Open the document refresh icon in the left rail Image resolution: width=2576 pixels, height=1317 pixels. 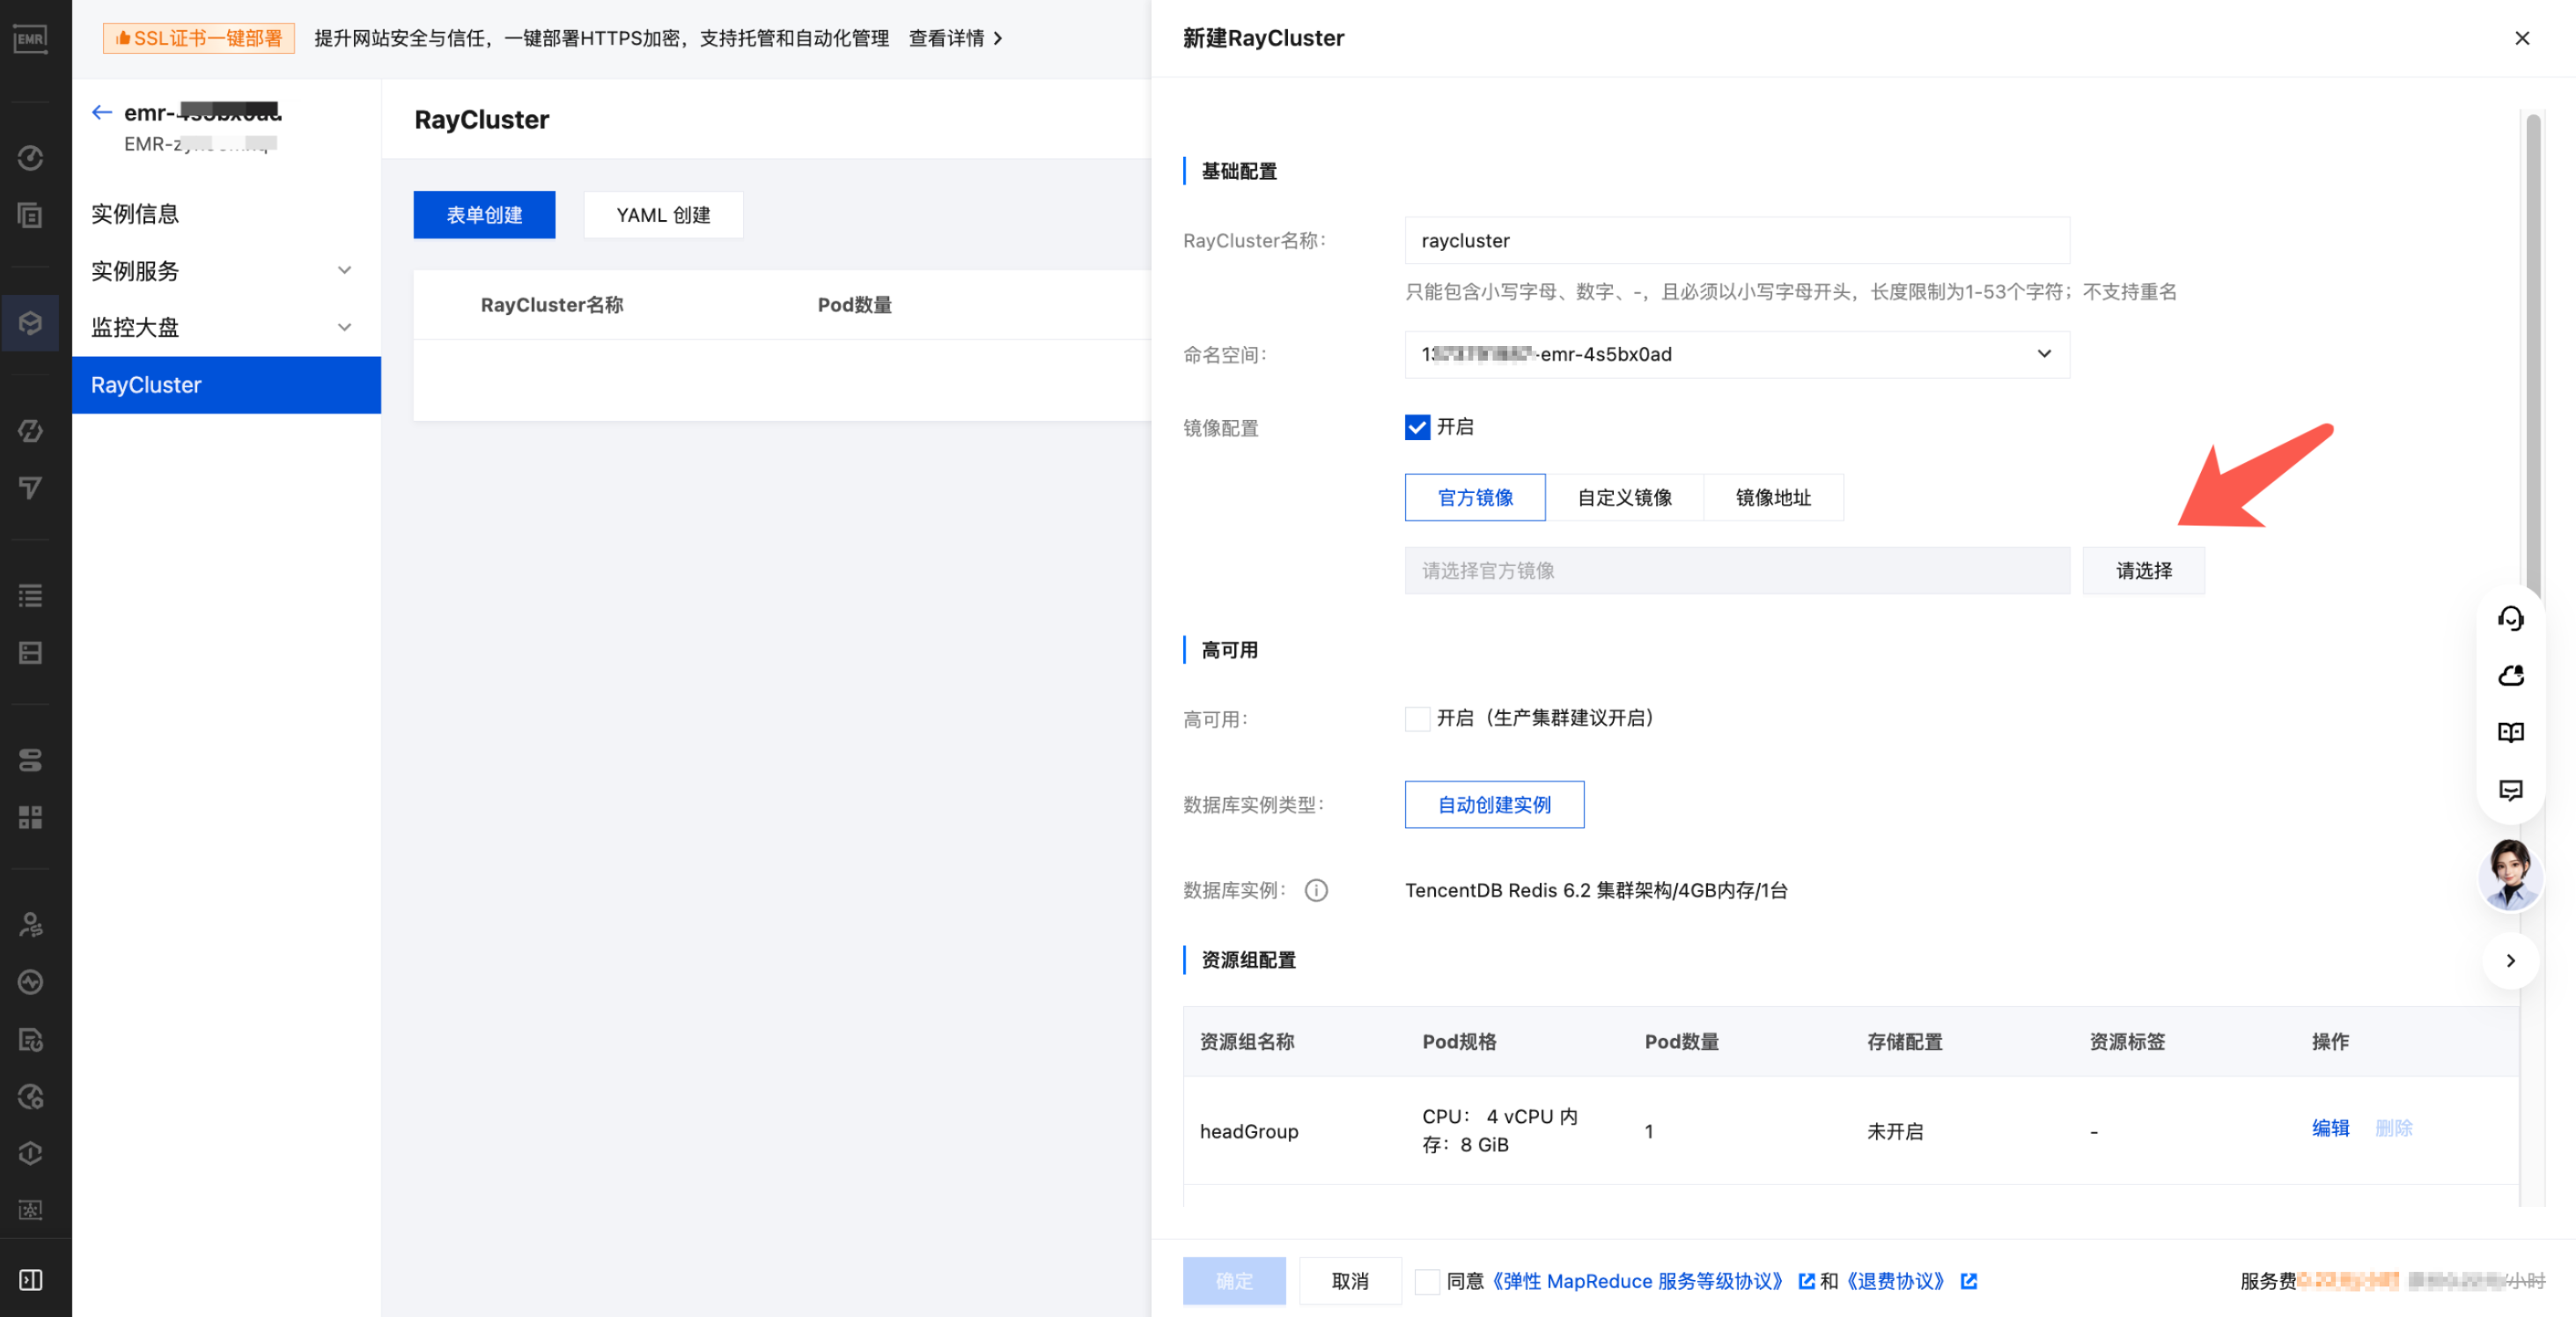coord(30,1040)
